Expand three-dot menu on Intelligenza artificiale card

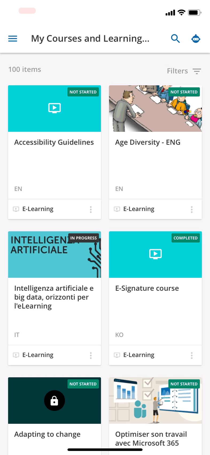click(x=91, y=355)
